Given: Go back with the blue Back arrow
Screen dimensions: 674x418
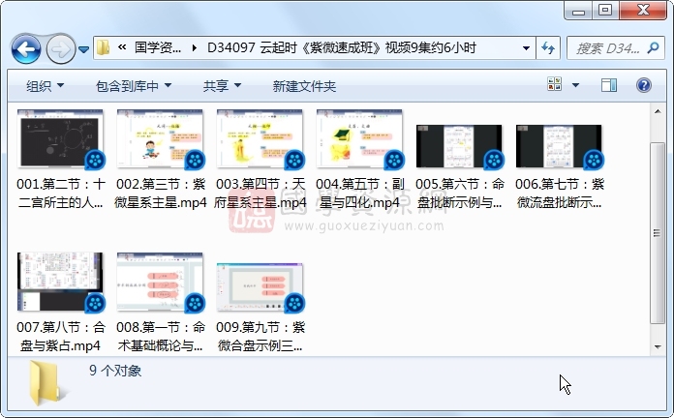Looking at the screenshot, I should pos(26,49).
